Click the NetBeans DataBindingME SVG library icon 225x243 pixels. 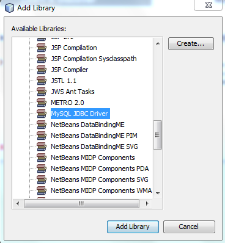(x=42, y=147)
